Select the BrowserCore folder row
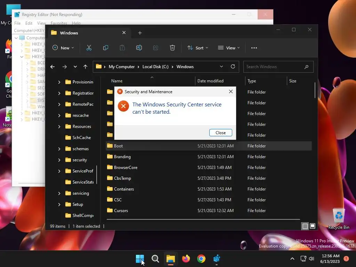 pos(209,168)
